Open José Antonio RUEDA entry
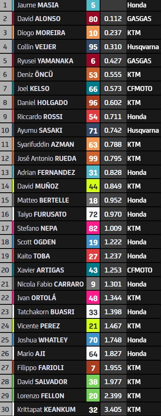This screenshot has width=161, height=416. (47, 158)
